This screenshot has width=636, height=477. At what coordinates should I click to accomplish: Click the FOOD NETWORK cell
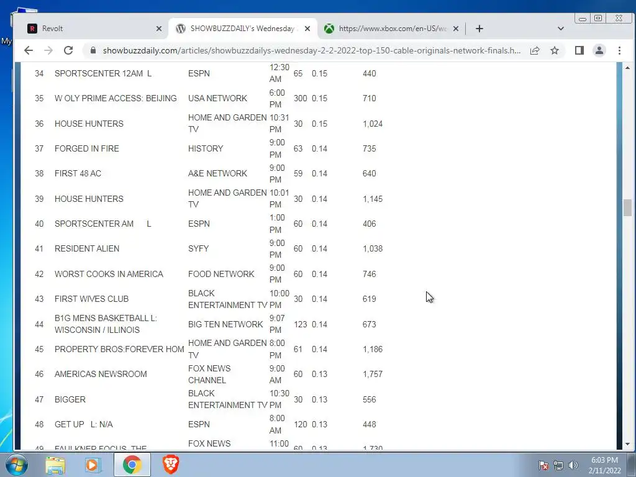221,274
